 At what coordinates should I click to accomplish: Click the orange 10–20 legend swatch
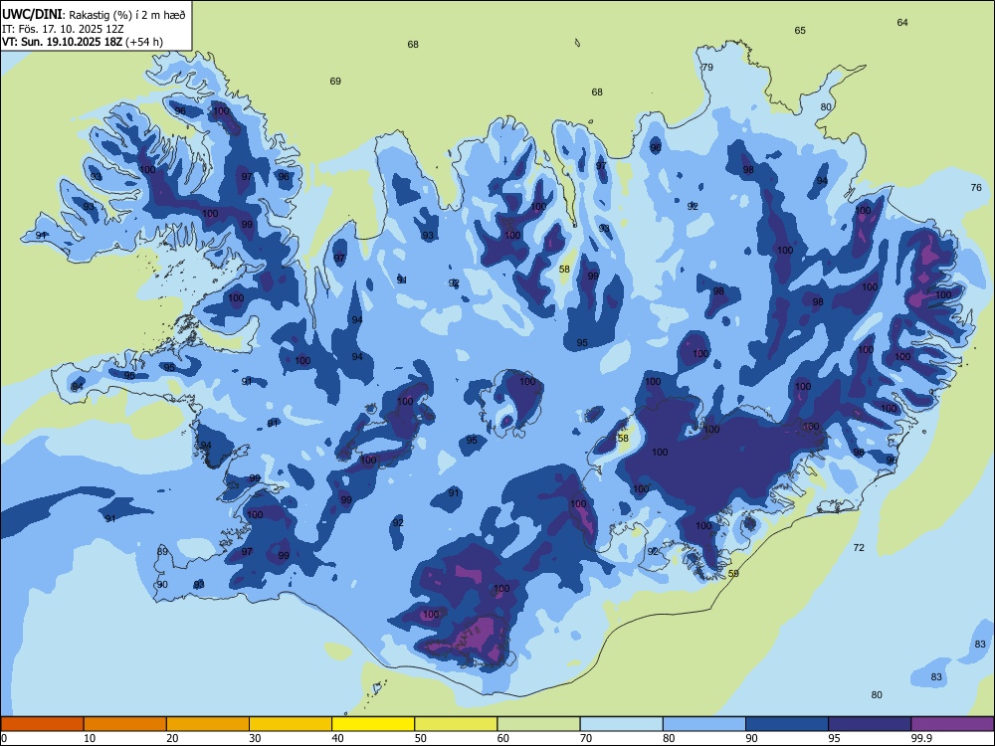click(x=125, y=724)
